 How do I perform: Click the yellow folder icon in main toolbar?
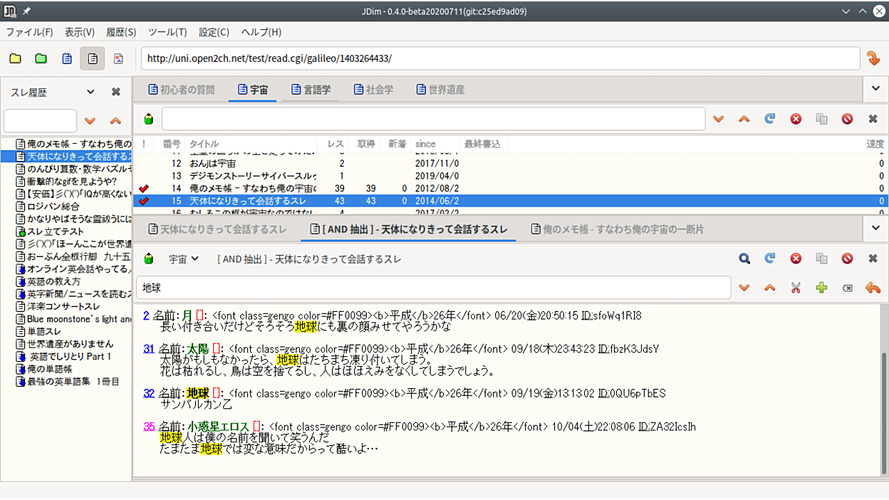[x=16, y=58]
